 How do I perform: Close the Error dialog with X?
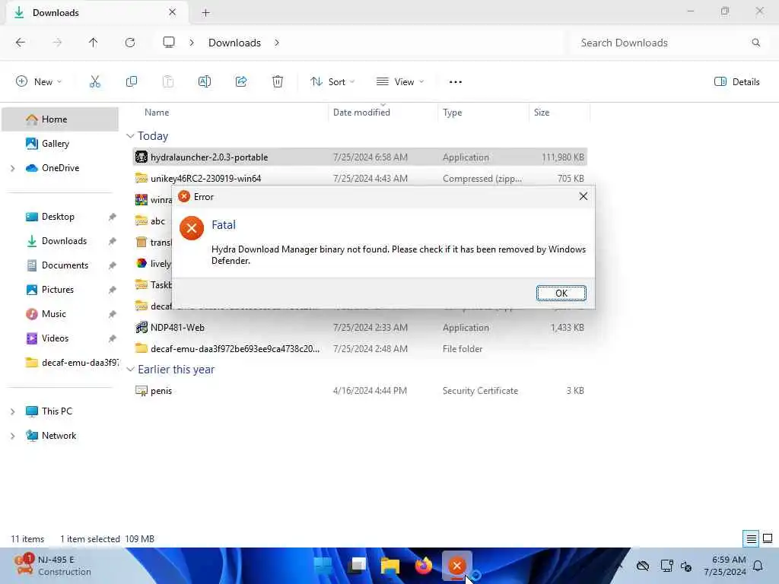(x=583, y=197)
